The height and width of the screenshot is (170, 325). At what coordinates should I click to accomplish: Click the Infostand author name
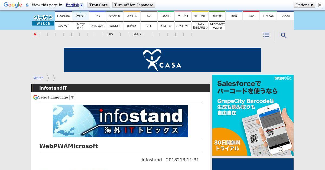click(152, 160)
